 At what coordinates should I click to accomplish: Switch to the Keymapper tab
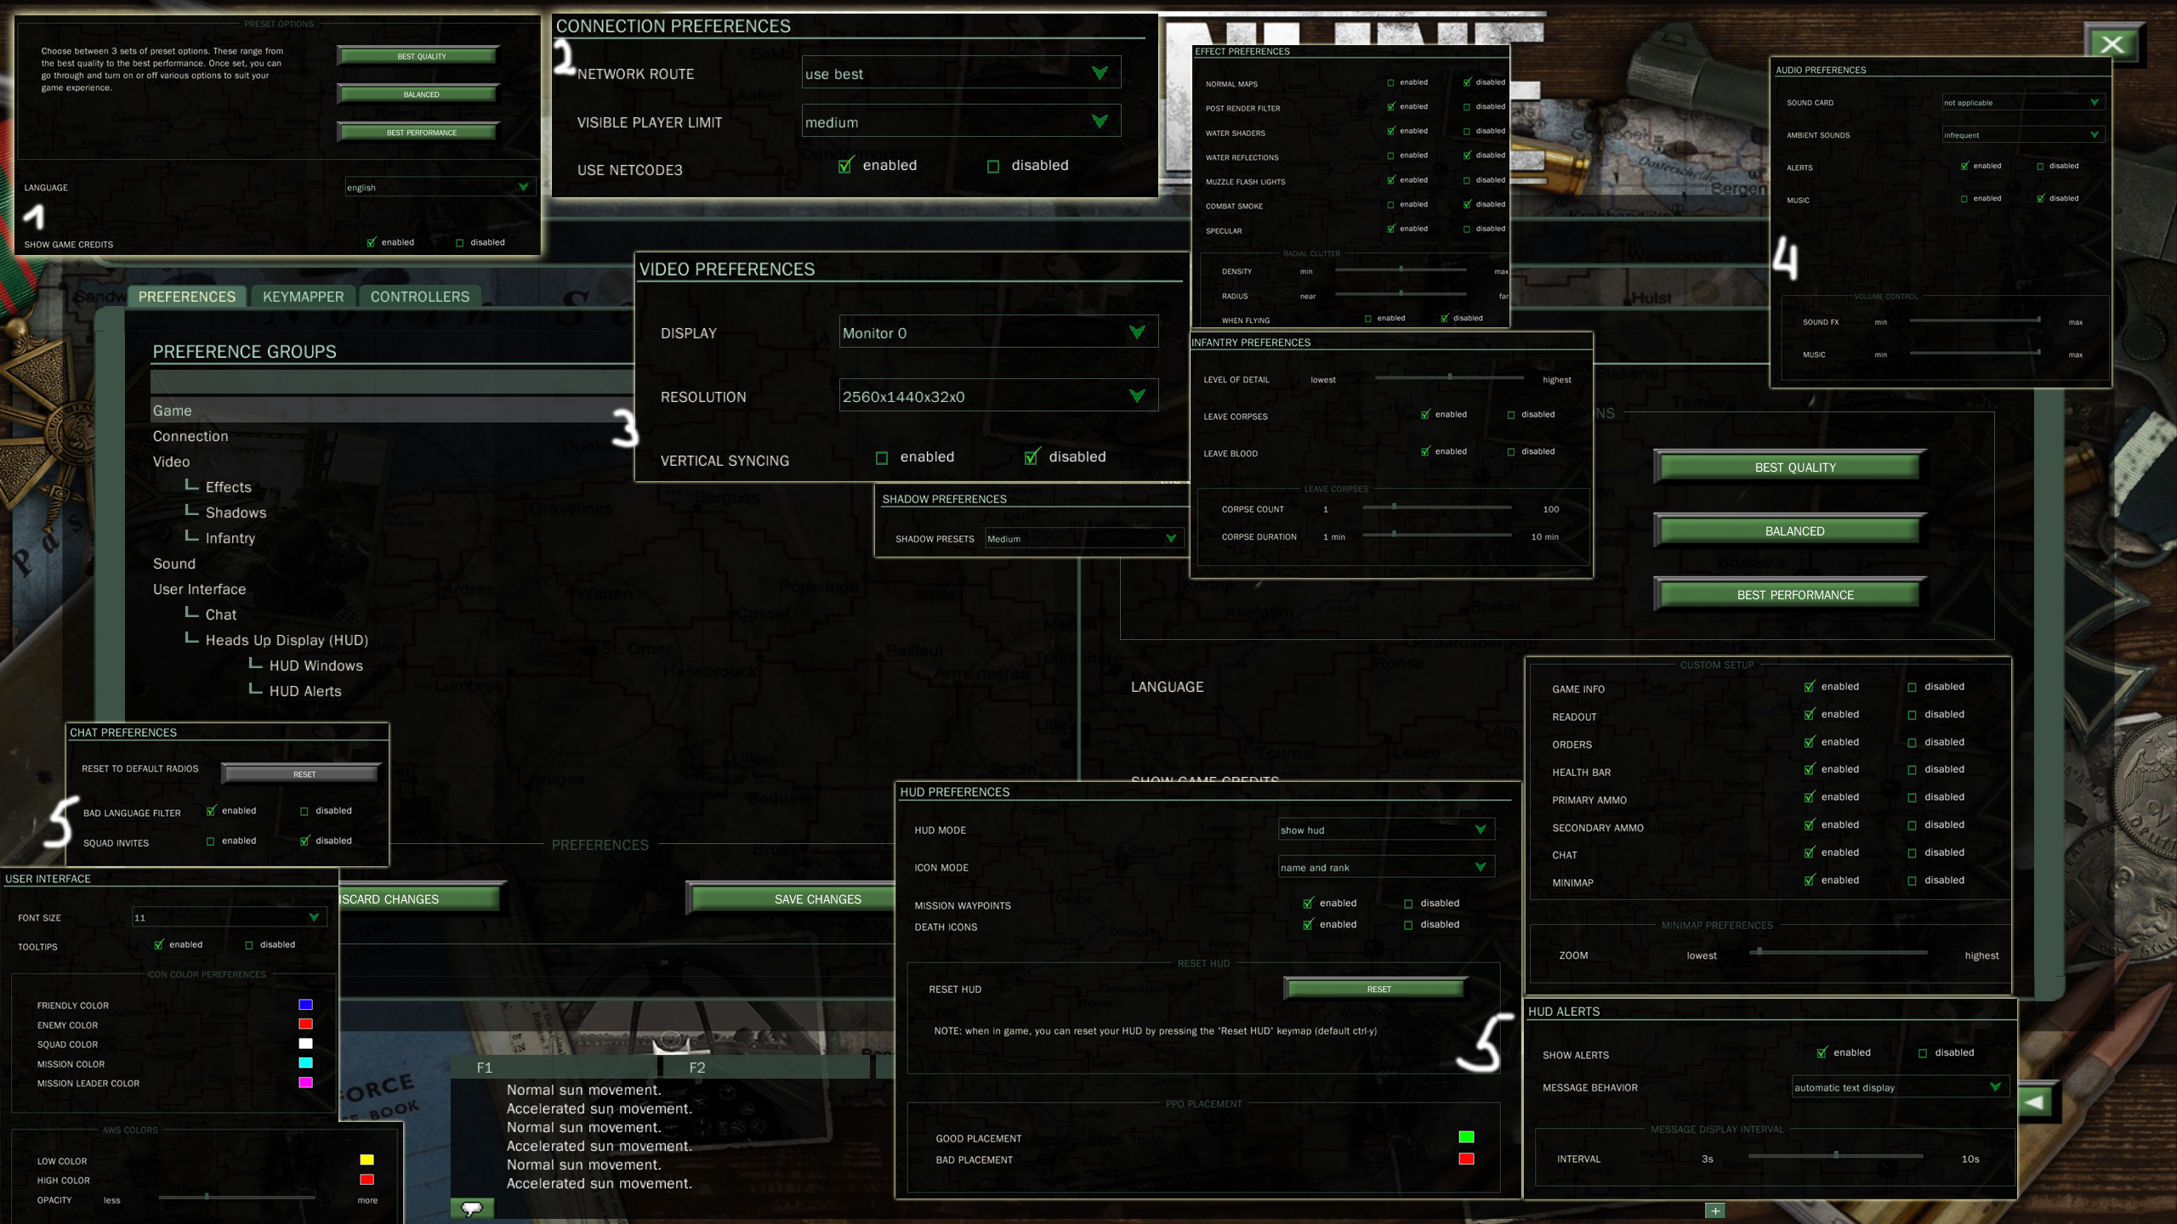(x=303, y=297)
